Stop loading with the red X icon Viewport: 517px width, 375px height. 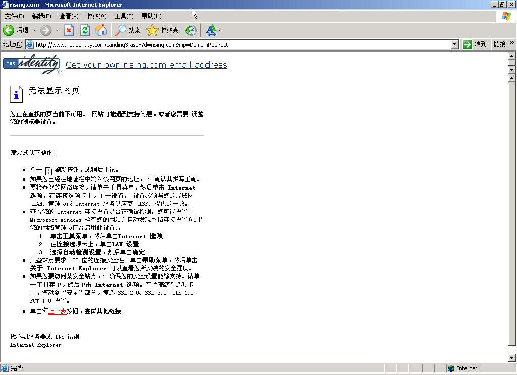69,30
